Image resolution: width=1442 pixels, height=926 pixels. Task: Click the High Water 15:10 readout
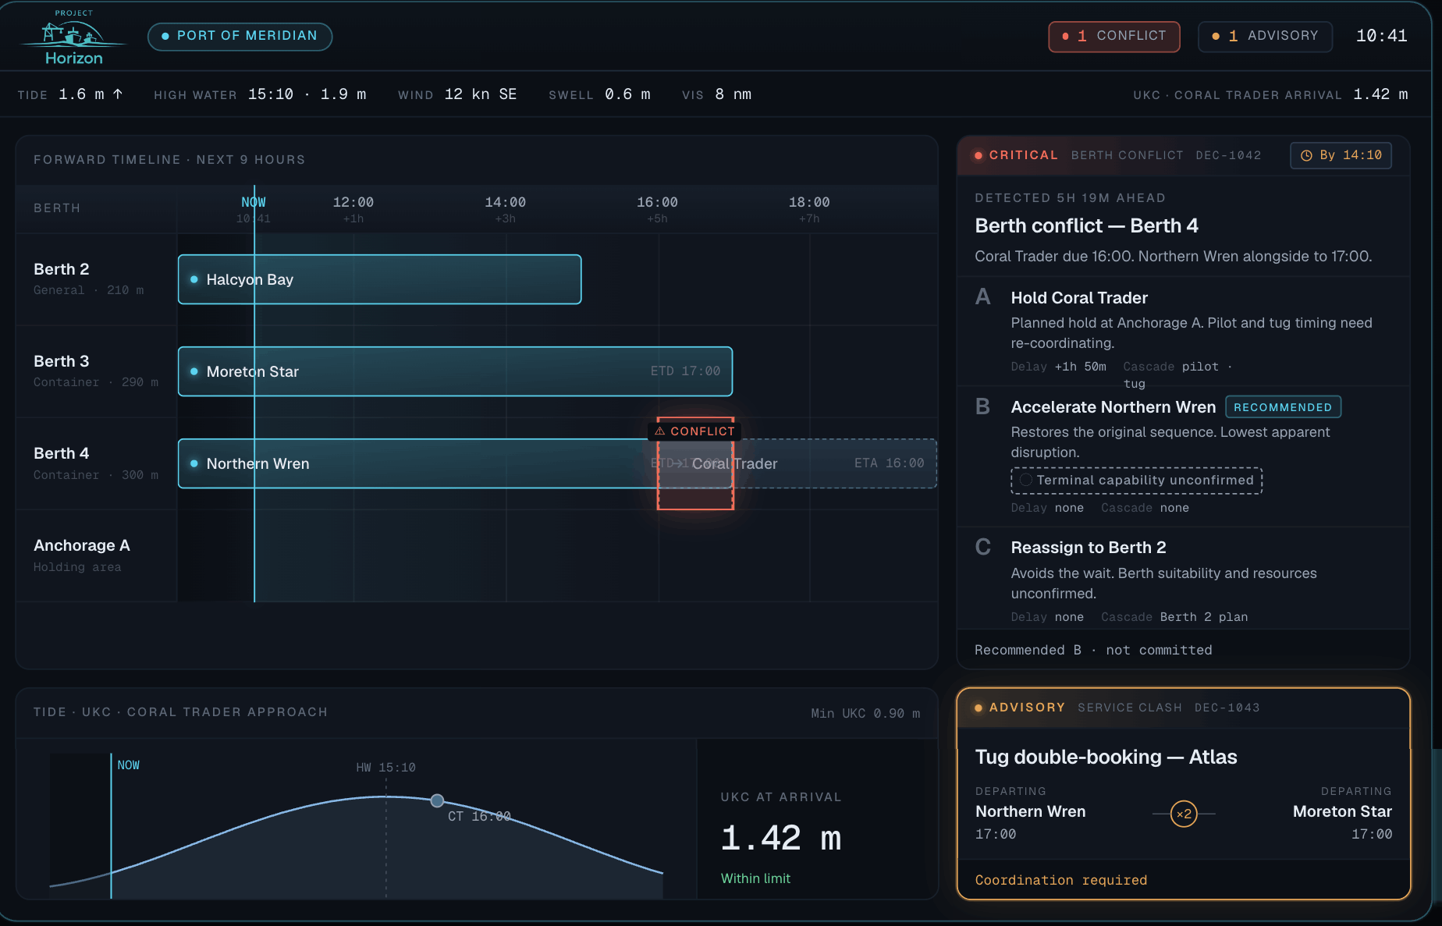tap(260, 94)
